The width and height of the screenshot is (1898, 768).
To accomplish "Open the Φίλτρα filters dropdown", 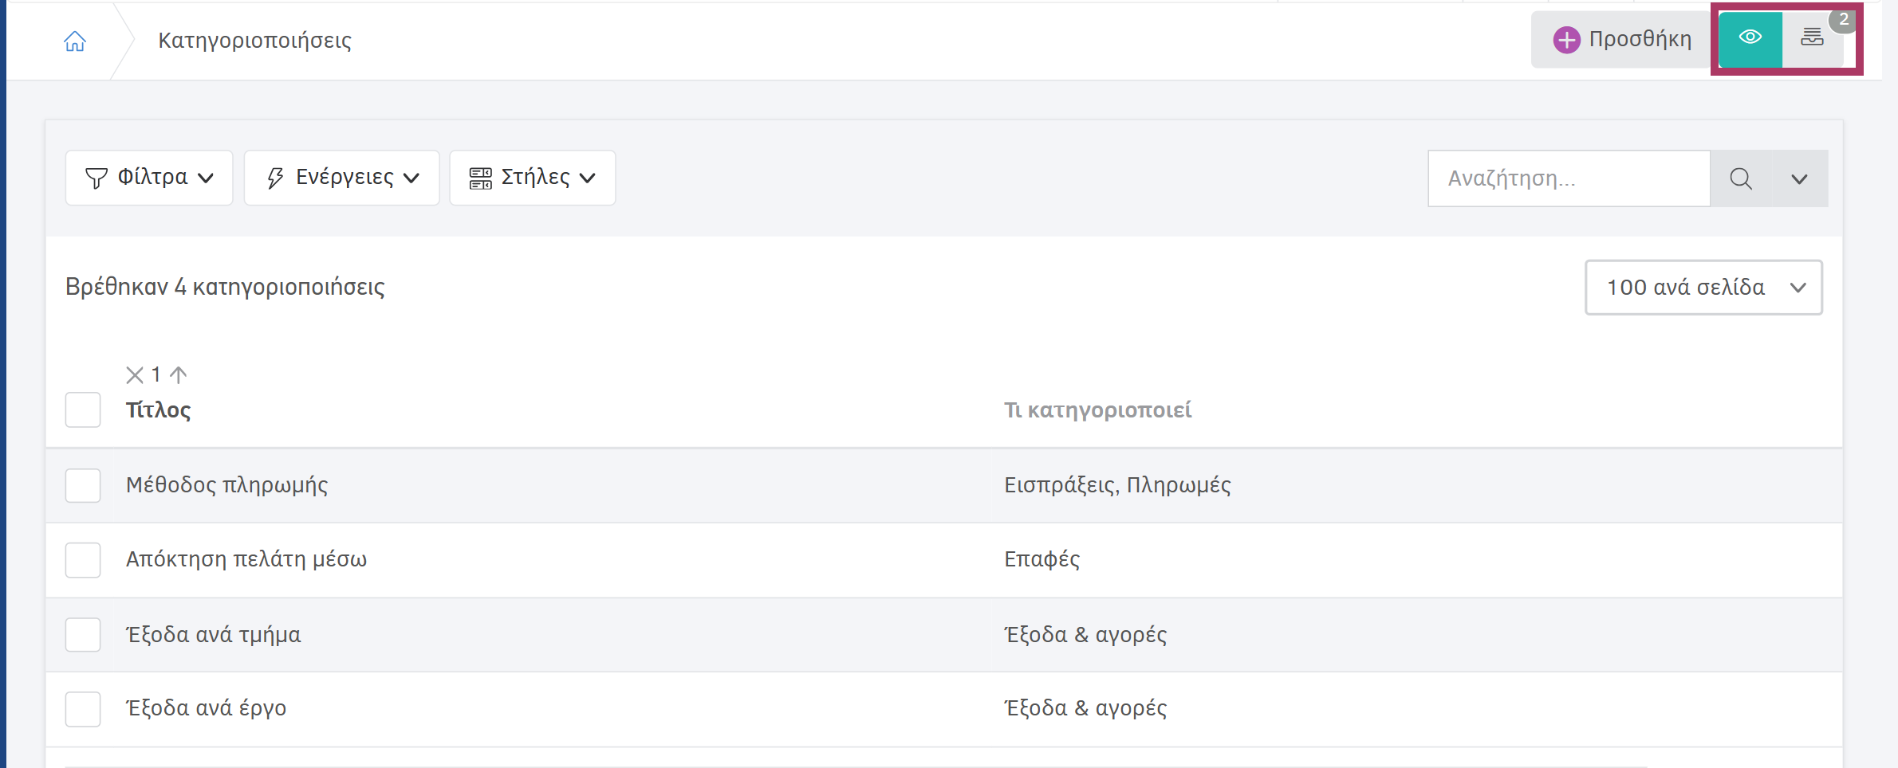I will click(x=149, y=178).
